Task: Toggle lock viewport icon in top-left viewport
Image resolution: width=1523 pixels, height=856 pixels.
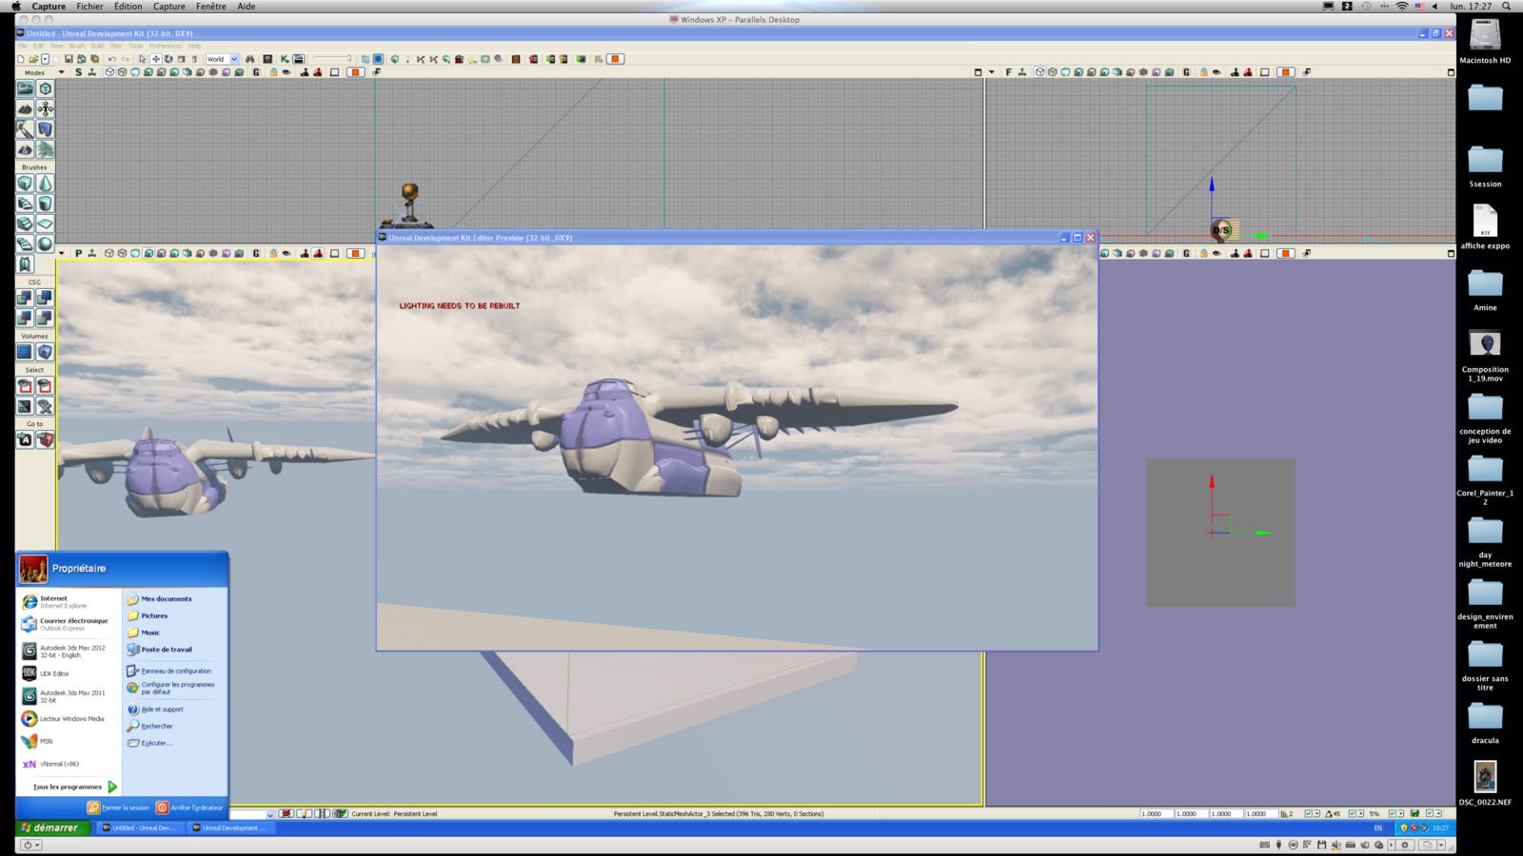Action: pos(273,72)
